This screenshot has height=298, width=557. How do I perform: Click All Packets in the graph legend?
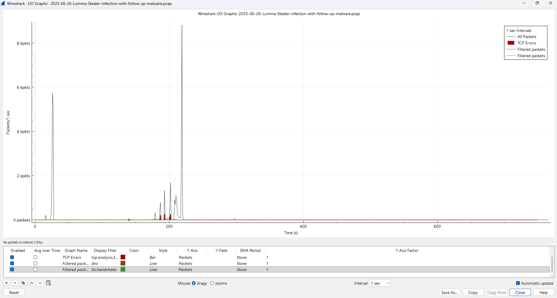click(527, 37)
